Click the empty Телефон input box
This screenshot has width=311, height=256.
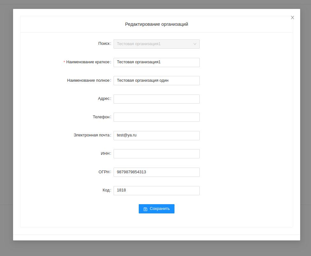click(x=156, y=117)
